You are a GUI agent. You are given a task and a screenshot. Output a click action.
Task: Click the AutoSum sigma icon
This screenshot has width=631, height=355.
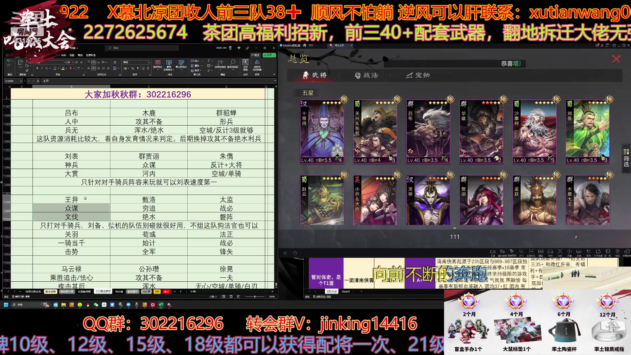209,61
